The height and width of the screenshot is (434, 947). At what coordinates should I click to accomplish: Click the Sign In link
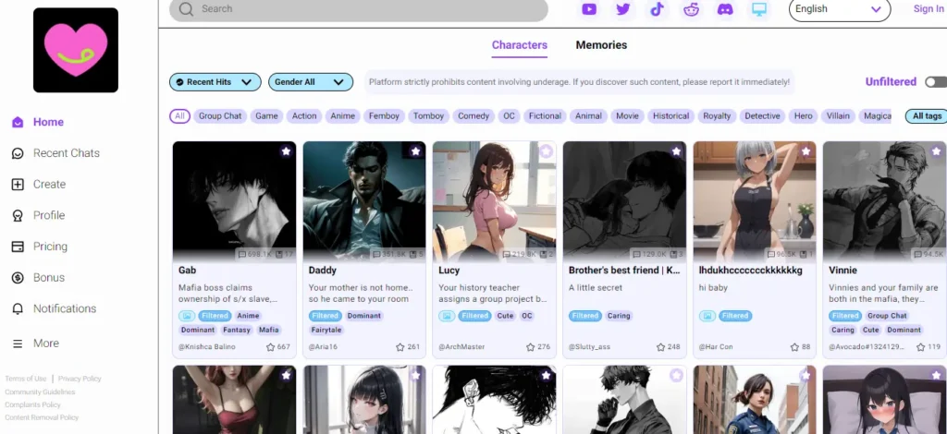pos(929,9)
